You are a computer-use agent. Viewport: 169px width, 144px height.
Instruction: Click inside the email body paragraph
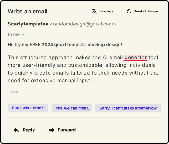pyautogui.click(x=79, y=69)
